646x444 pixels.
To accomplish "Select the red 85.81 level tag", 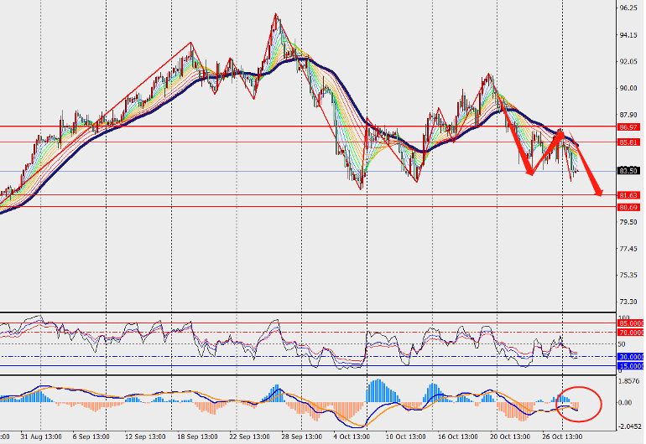I will [628, 142].
